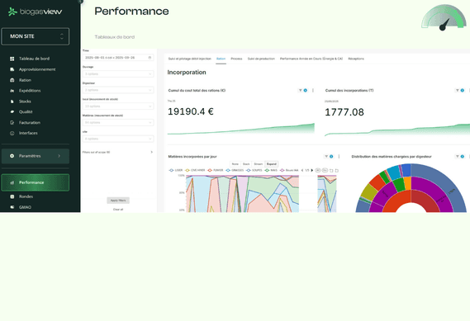Toggle LISIER series in legend

click(176, 170)
